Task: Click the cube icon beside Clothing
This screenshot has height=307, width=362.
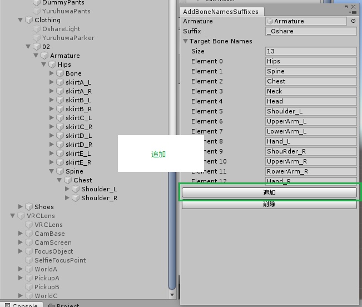Action: [x=29, y=20]
